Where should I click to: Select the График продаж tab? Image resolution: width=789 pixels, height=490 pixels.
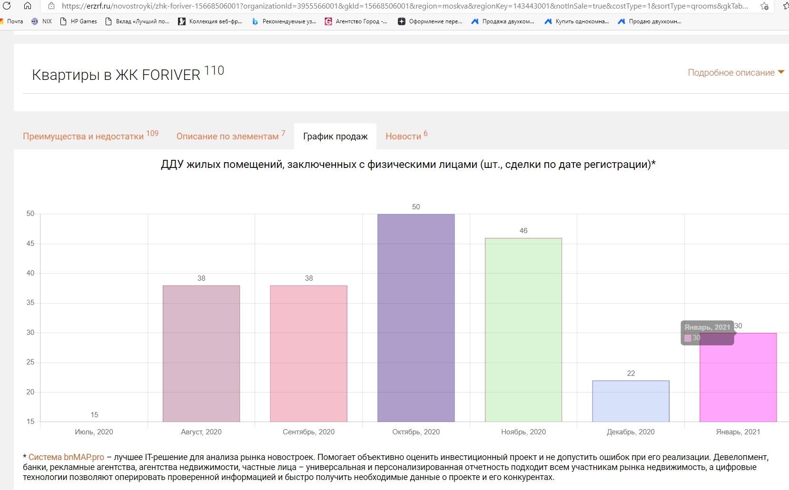click(x=335, y=137)
